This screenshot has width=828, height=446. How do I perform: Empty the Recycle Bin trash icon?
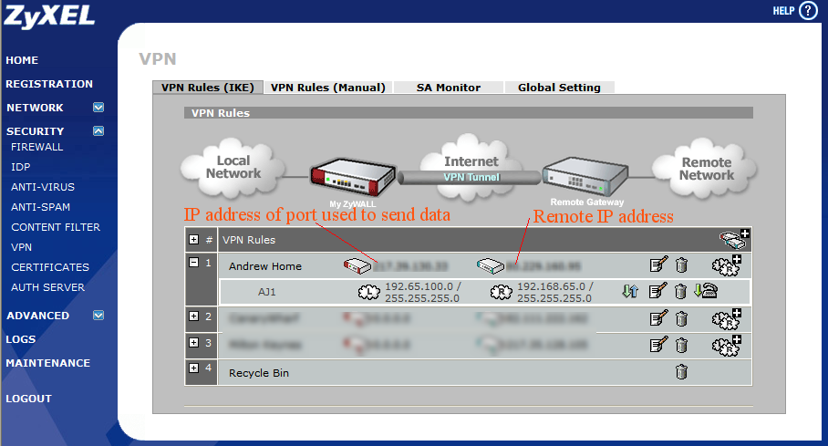coord(681,372)
